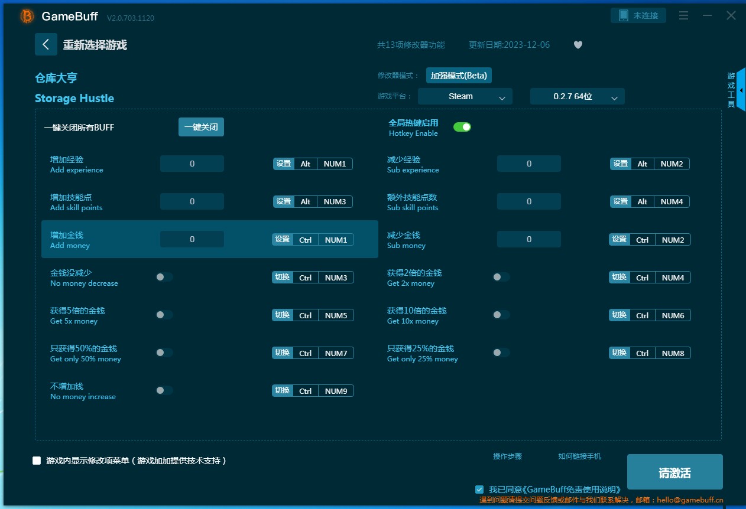Click the Sub skill points value field
746x509 pixels.
529,201
